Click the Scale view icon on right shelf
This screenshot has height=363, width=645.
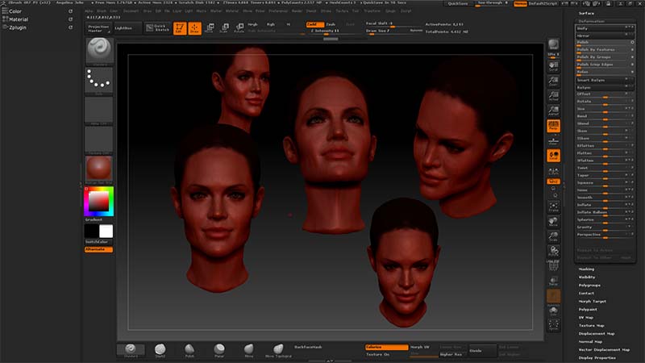tap(553, 236)
